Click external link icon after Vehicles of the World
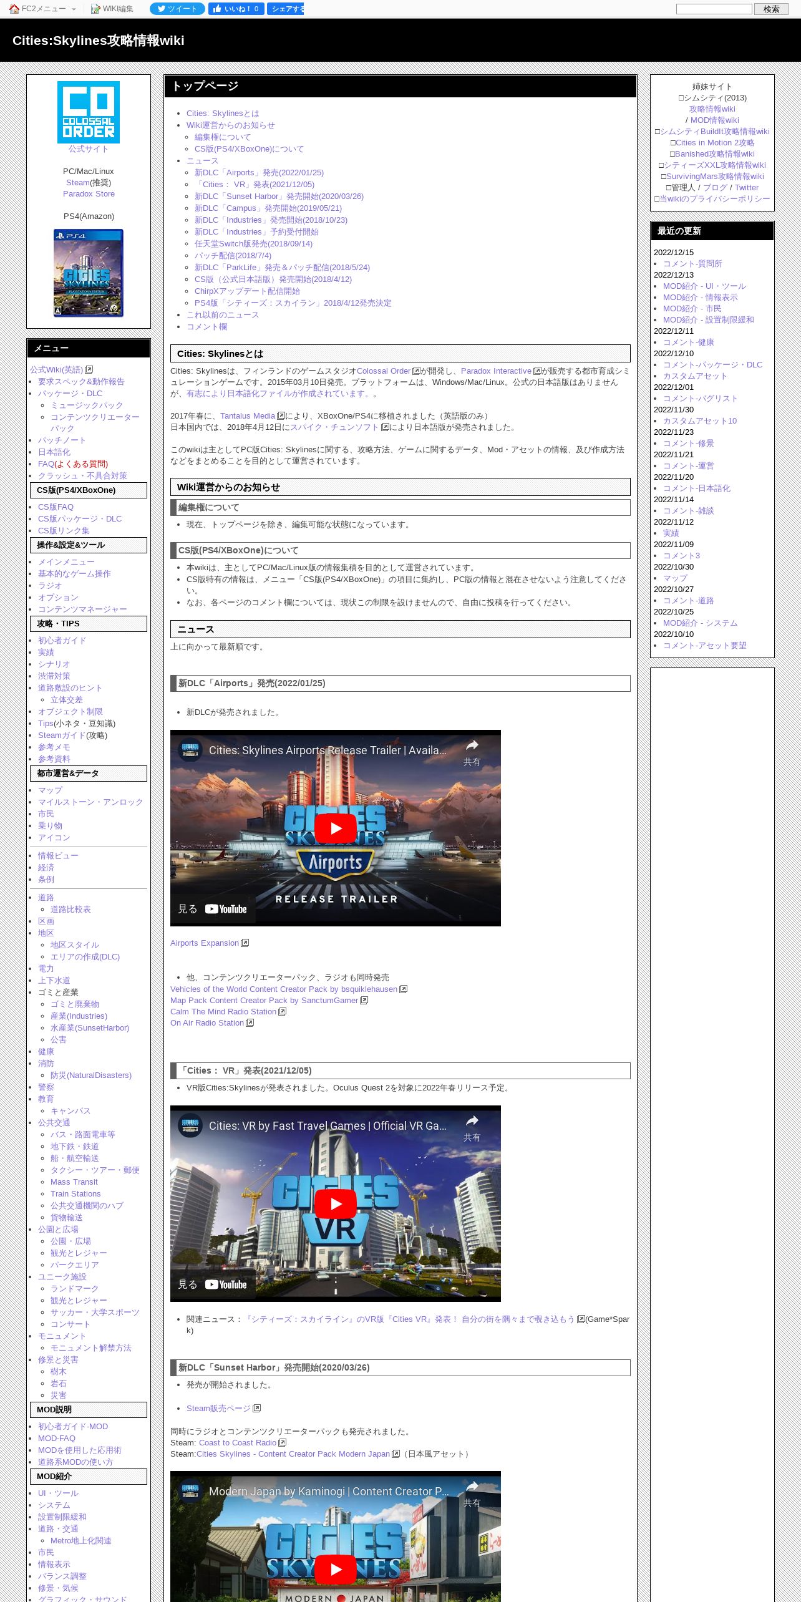 point(404,989)
